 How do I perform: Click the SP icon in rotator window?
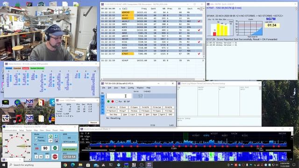click(50, 140)
